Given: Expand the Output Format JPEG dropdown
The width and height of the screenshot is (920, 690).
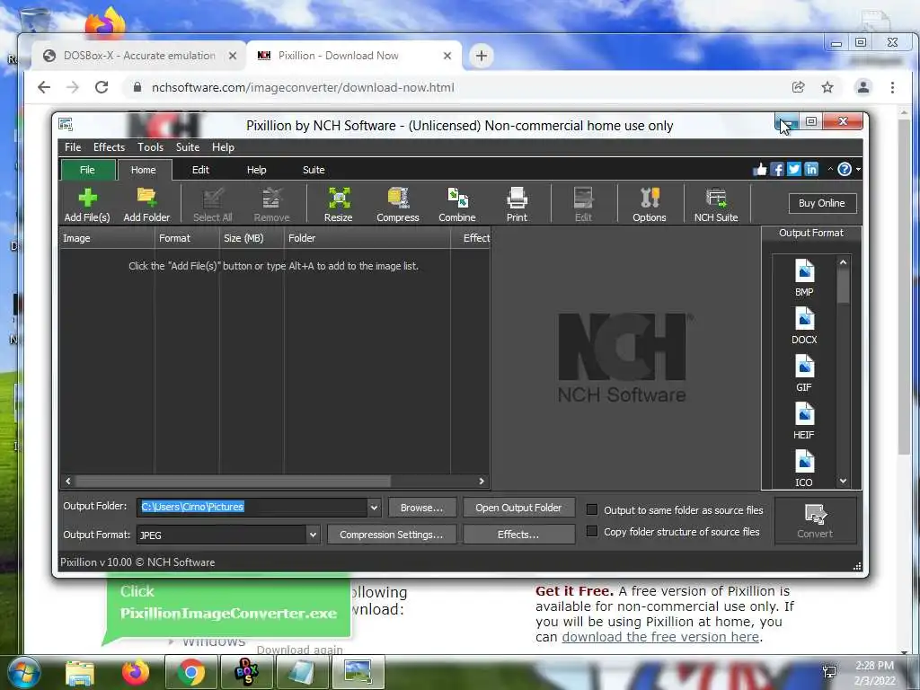Looking at the screenshot, I should pos(313,535).
